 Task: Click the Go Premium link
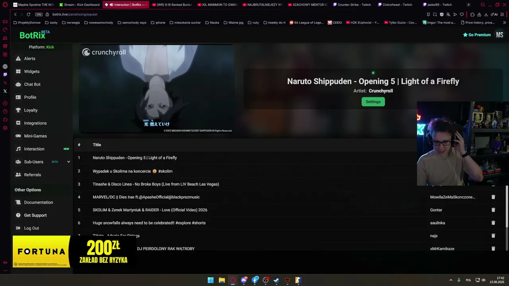pyautogui.click(x=477, y=35)
